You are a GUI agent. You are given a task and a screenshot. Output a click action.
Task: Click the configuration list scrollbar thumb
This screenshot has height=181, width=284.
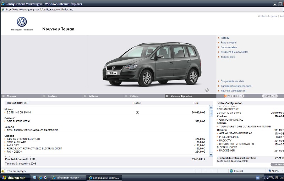click(x=211, y=113)
